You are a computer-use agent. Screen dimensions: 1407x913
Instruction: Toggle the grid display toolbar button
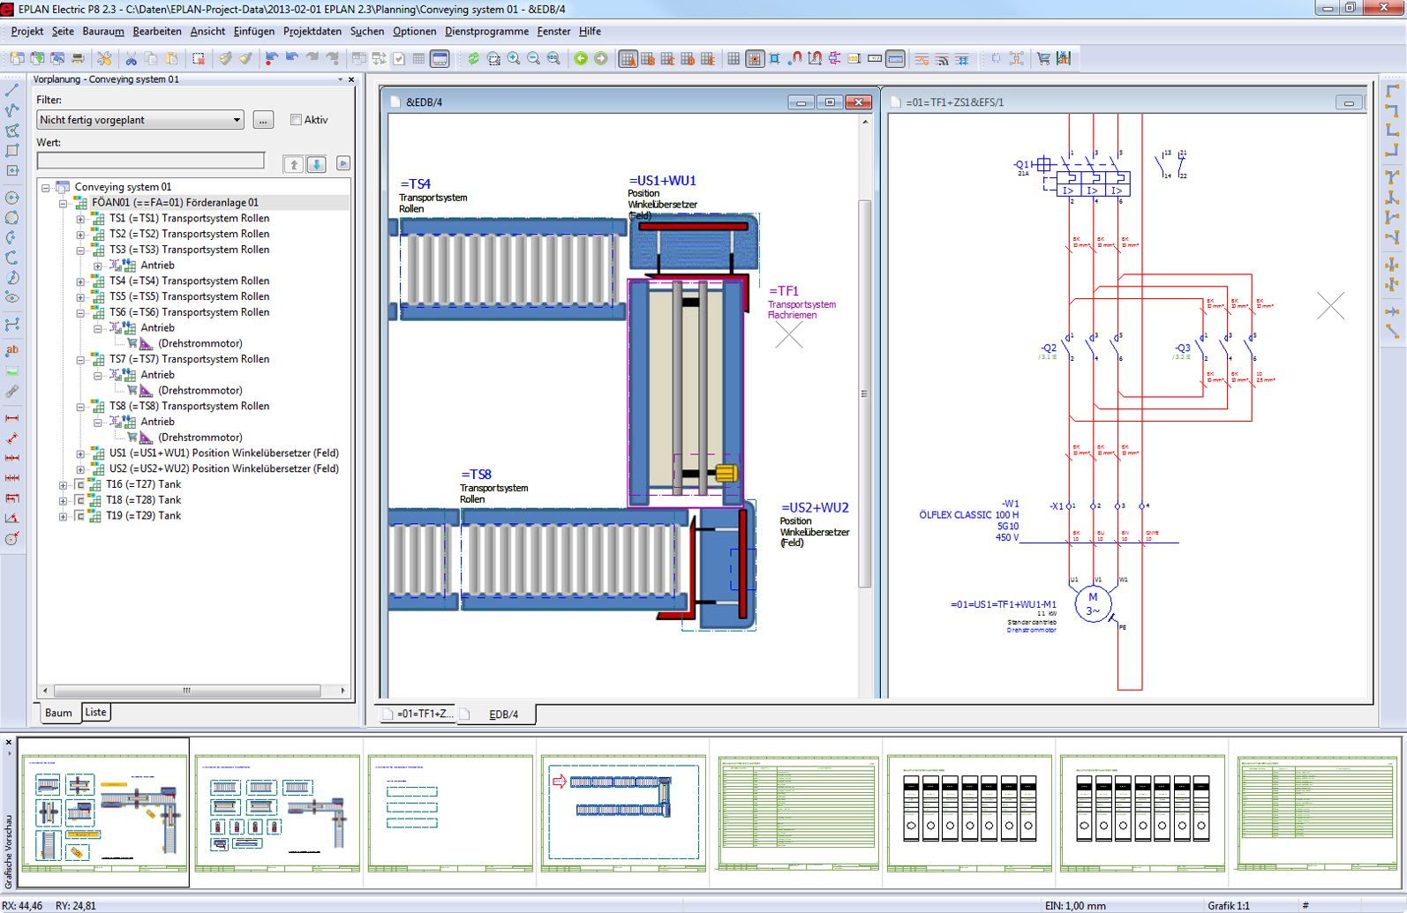click(734, 59)
